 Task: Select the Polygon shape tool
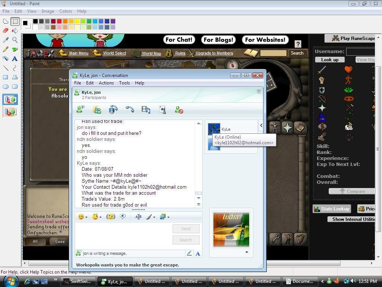tap(15, 77)
